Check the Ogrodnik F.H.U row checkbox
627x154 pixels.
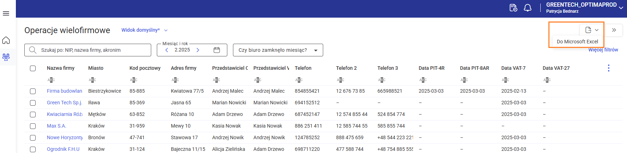(33, 149)
